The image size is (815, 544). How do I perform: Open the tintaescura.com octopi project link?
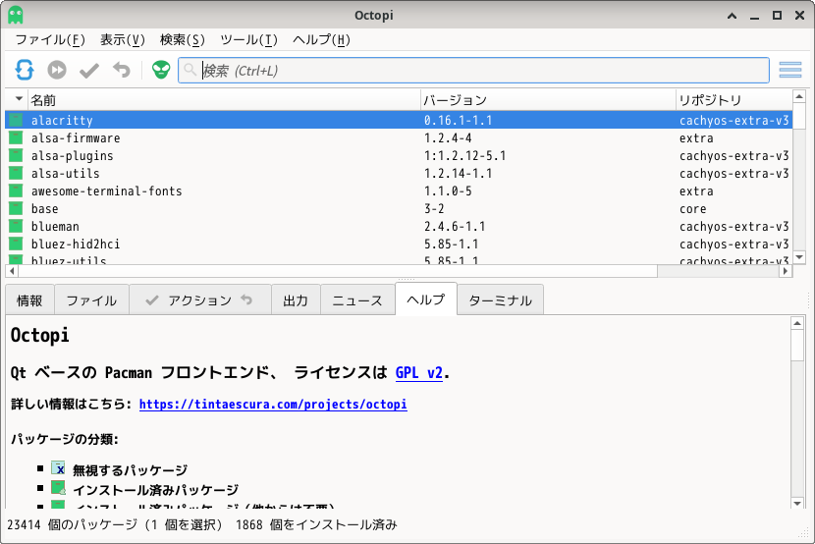tap(273, 405)
